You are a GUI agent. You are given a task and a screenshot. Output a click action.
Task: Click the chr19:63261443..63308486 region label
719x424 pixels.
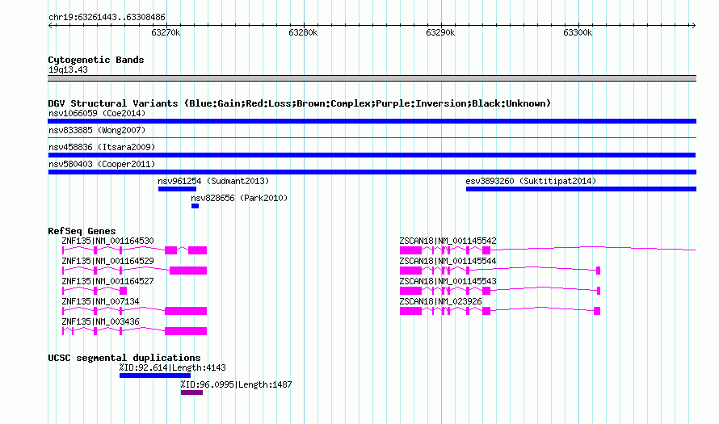coord(107,17)
